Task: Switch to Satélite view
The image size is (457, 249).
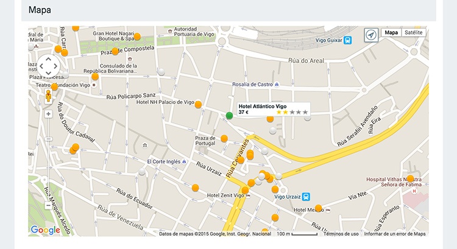Action: (x=414, y=32)
